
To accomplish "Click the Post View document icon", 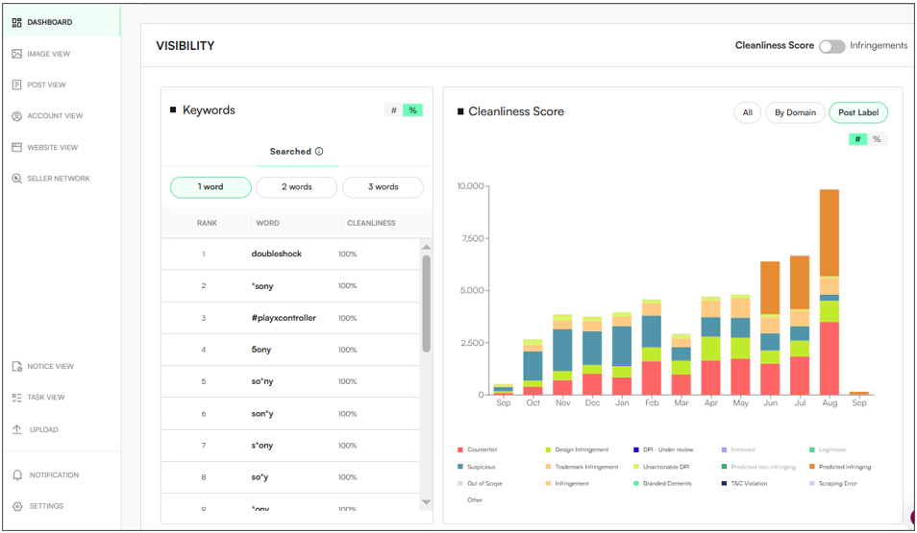I will 17,85.
